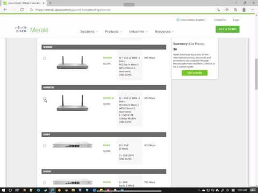Reload the page with the refresh icon
The height and width of the screenshot is (193, 258).
point(22,10)
